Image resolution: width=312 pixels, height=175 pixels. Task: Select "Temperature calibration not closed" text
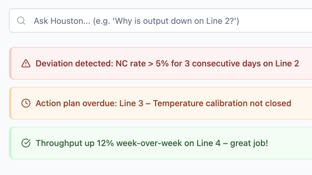pyautogui.click(x=222, y=103)
